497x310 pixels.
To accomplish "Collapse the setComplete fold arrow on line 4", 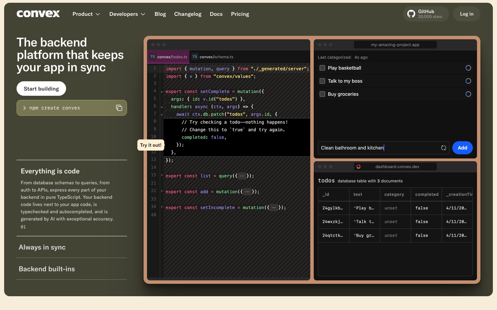I will pos(162,92).
